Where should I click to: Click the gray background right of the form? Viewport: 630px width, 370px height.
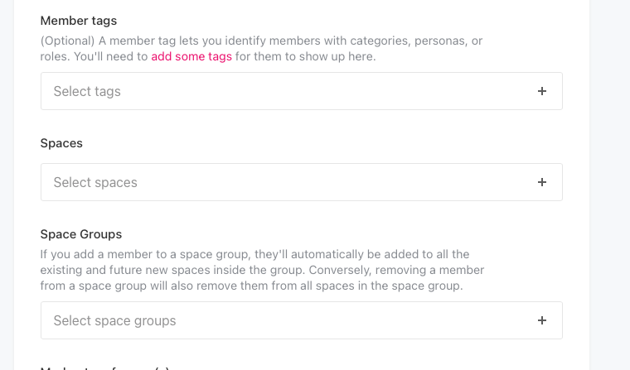(x=609, y=185)
